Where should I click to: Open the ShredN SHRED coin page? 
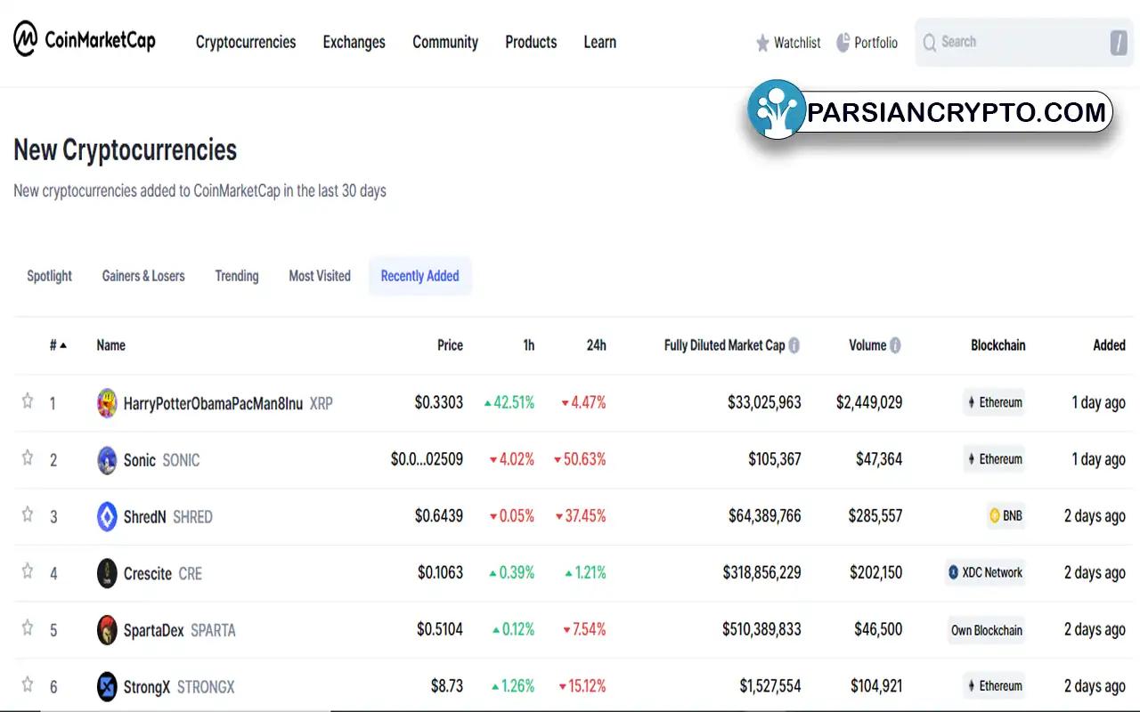point(167,517)
